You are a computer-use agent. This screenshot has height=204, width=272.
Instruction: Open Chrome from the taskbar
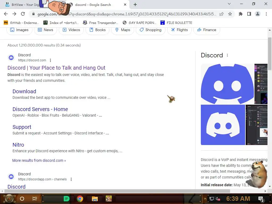pos(80,199)
